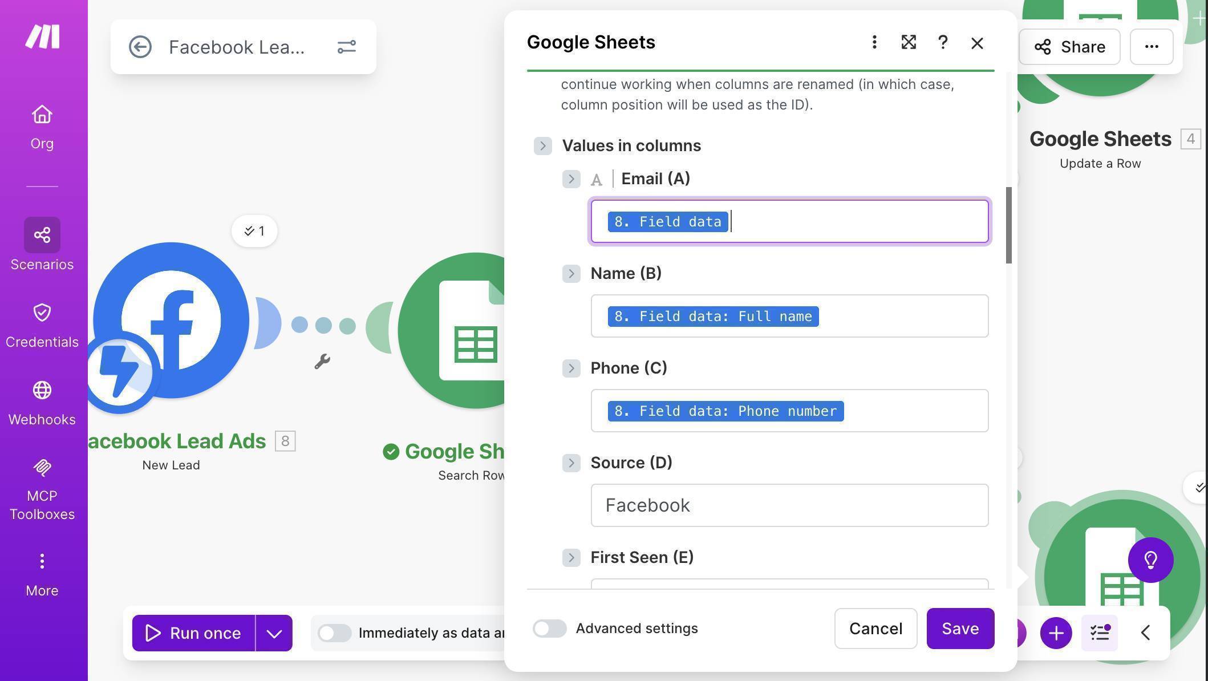This screenshot has width=1208, height=681.
Task: Open help for the Google Sheets module
Action: 942,42
